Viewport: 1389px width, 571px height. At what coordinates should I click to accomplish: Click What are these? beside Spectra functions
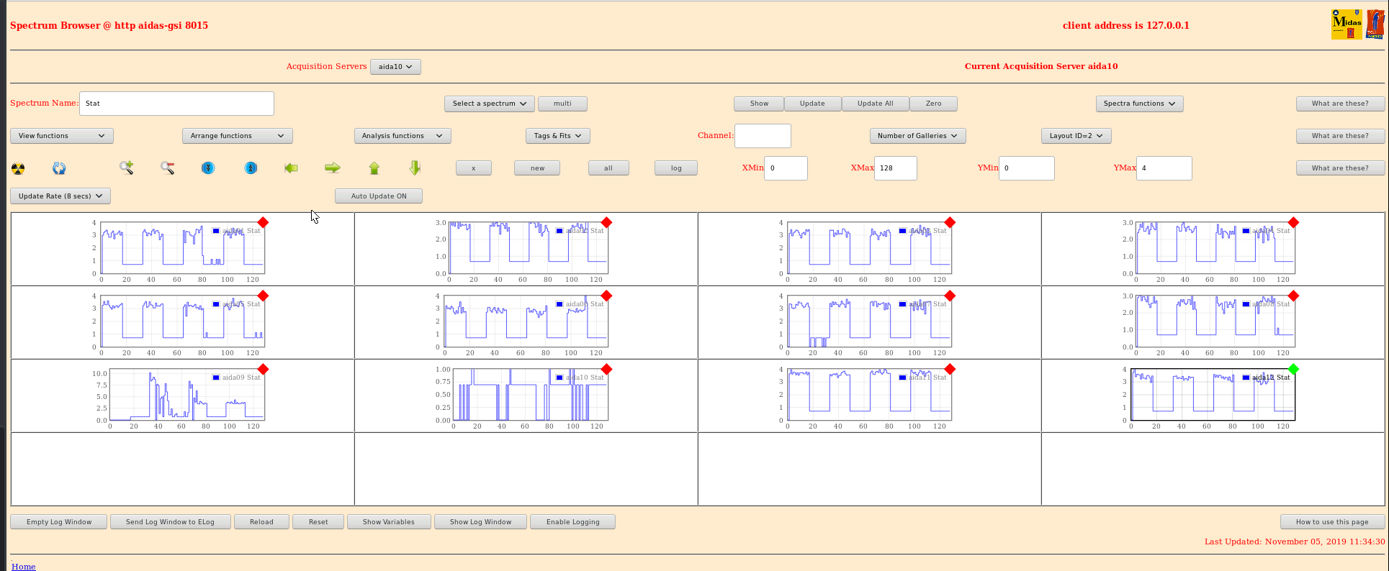[x=1340, y=104]
